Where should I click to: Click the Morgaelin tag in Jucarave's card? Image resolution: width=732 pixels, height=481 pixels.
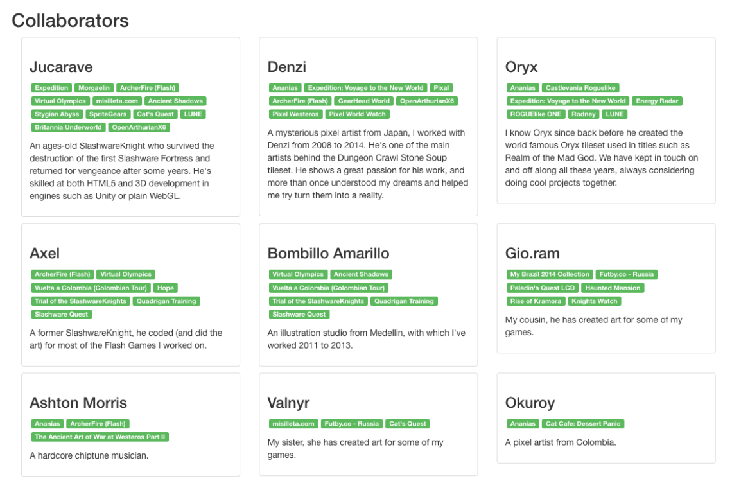(x=94, y=88)
